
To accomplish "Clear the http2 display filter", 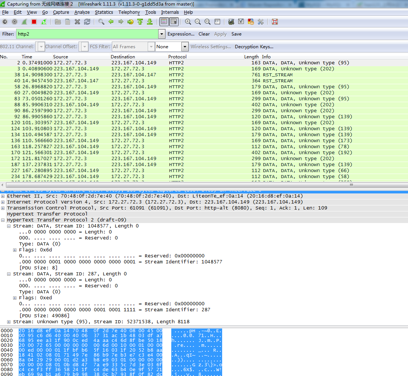I will [204, 34].
